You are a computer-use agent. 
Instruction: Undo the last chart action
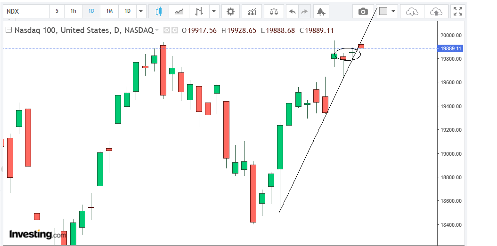293,11
